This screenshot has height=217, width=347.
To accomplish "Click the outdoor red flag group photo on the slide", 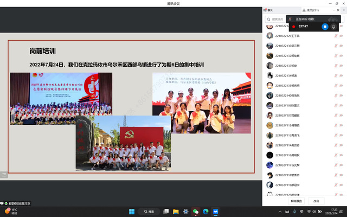I will [123, 143].
